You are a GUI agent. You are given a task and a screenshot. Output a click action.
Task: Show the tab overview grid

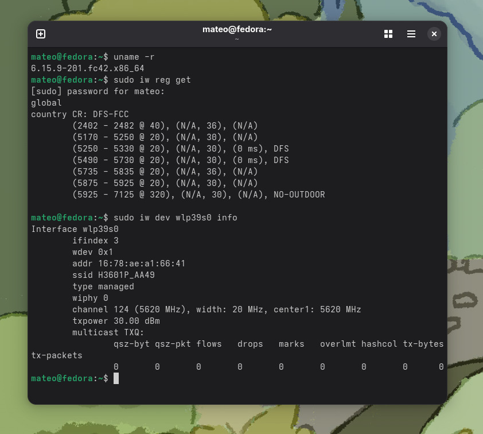point(388,34)
